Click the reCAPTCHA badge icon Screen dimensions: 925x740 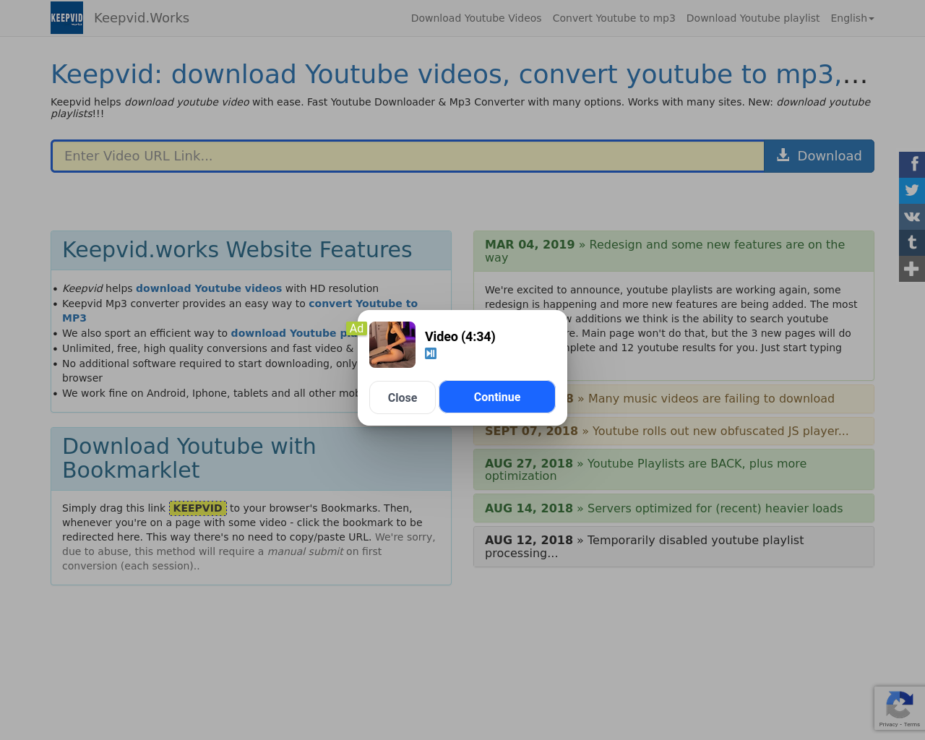(899, 705)
